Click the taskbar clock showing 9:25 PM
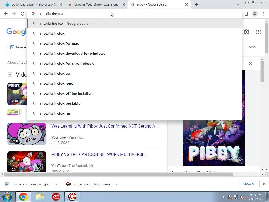Screen dimensions: 269x202 tap(256, 197)
